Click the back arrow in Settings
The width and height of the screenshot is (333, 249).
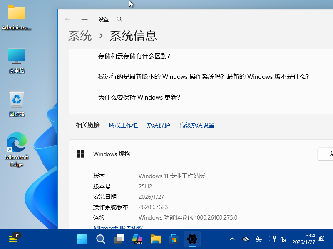[x=68, y=19]
